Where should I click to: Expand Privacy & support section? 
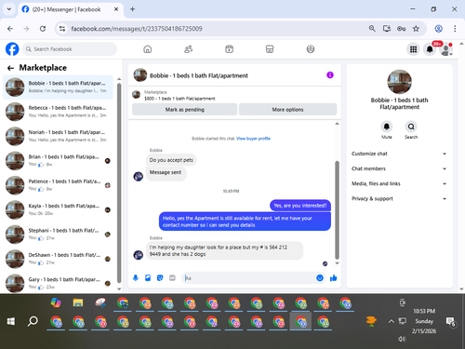point(399,198)
